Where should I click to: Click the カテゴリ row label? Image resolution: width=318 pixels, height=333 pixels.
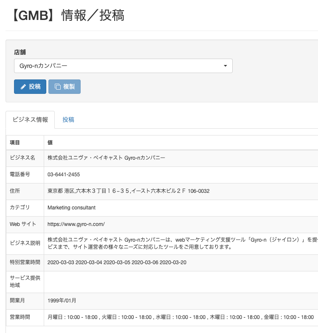[x=20, y=207]
